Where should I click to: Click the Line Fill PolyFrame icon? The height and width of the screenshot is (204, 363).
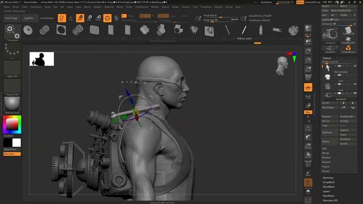[x=308, y=164]
